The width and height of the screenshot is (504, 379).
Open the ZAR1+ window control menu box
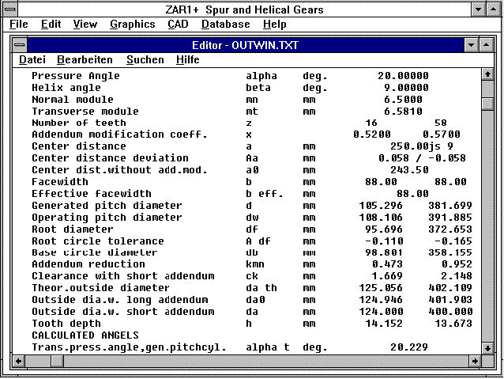click(x=9, y=9)
